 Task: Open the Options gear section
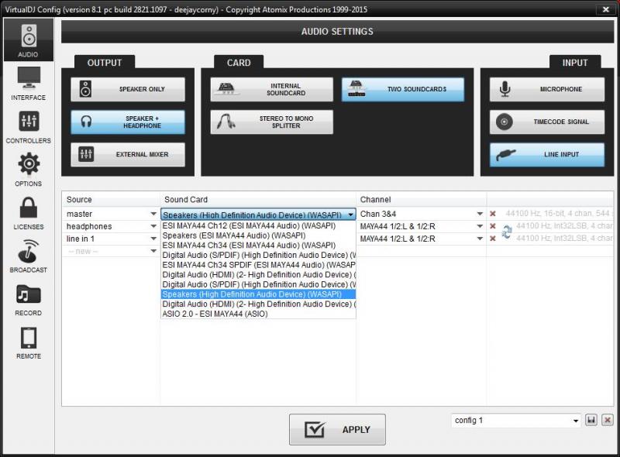click(28, 170)
